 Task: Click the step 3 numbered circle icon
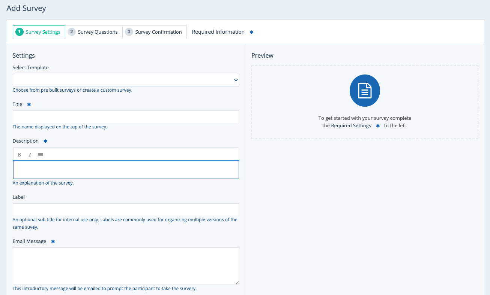[x=129, y=32]
